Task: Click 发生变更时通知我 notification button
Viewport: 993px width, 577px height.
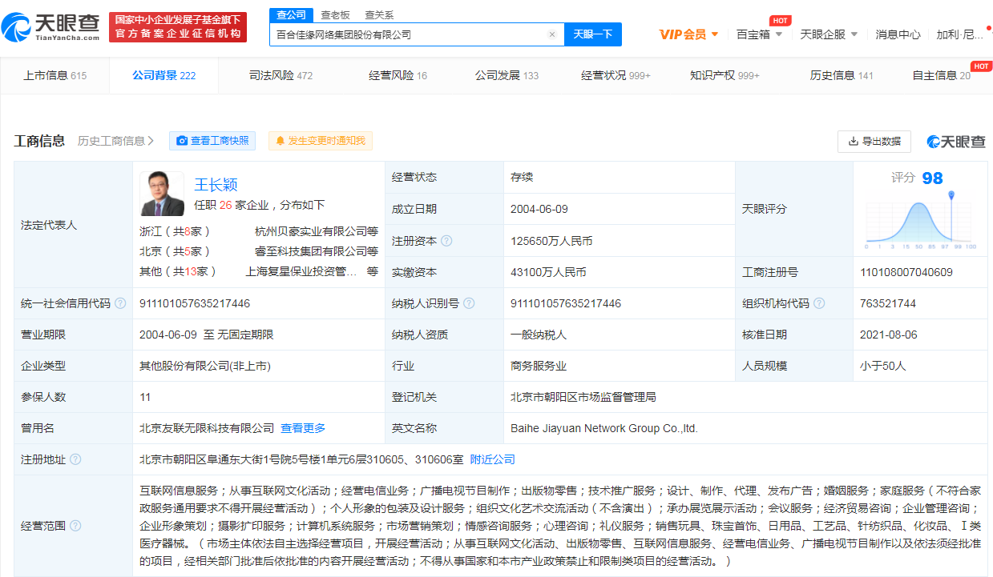Action: pos(320,141)
